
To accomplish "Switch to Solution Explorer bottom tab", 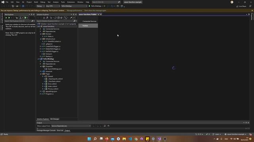I will coord(43,119).
